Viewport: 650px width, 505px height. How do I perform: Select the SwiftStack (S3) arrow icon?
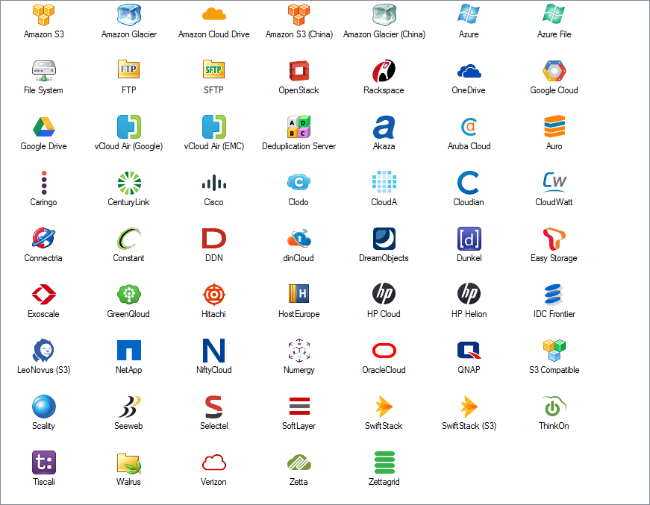[x=469, y=407]
